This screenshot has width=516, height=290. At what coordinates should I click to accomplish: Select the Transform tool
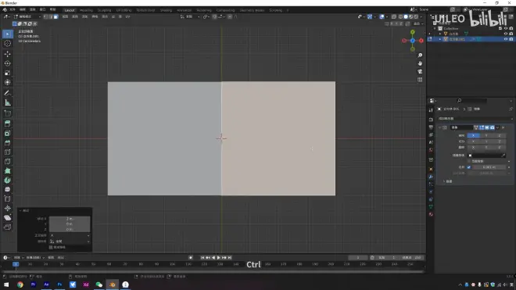pos(8,82)
